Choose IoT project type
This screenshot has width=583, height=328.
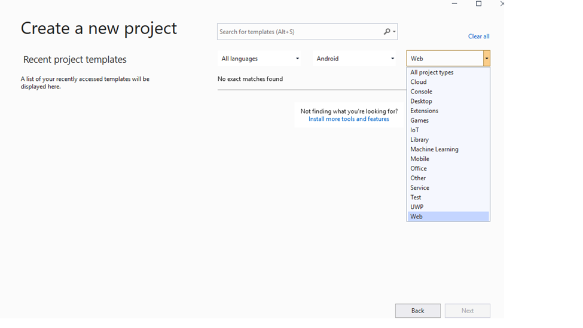point(448,130)
